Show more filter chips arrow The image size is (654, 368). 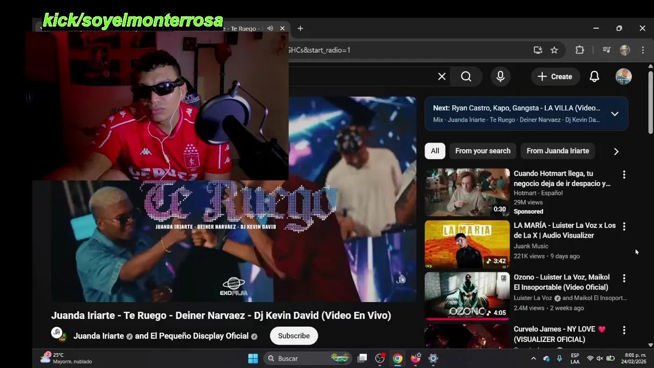pos(616,151)
